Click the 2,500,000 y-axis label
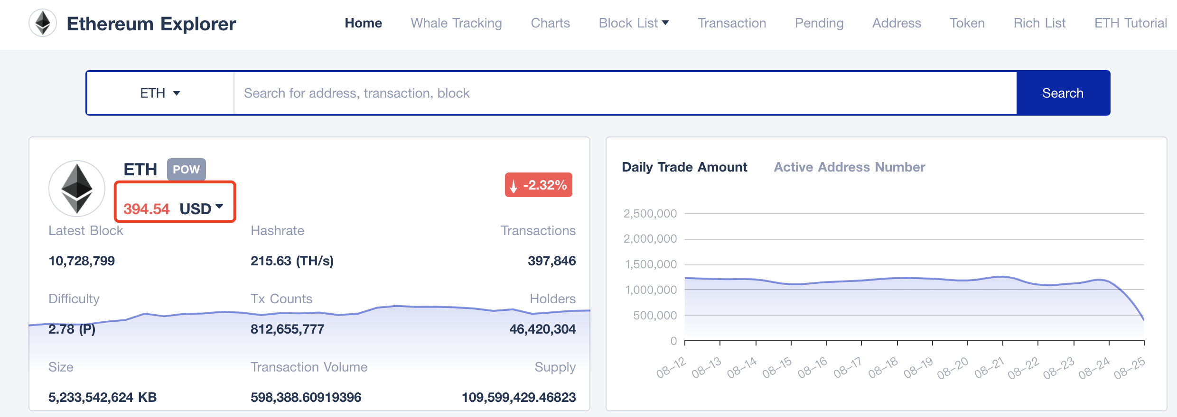Viewport: 1177px width, 417px height. point(650,213)
